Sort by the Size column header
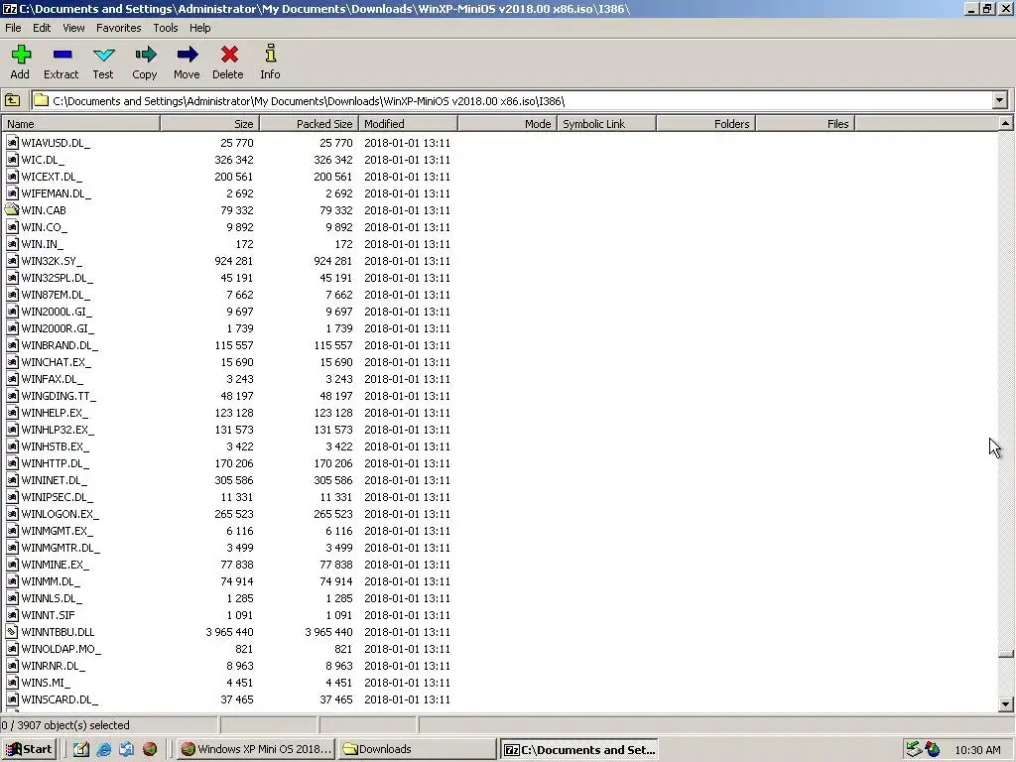Screen dimensions: 1016x762 210,124
